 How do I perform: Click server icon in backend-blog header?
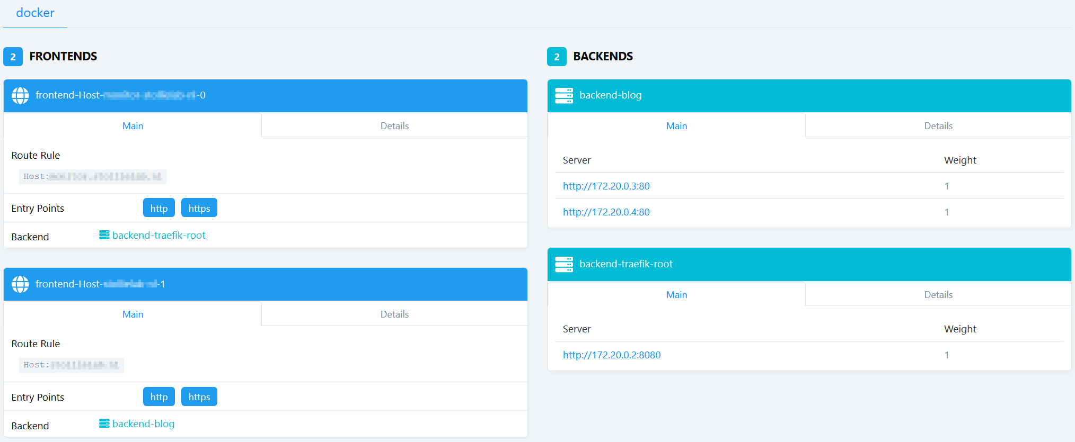pyautogui.click(x=563, y=95)
